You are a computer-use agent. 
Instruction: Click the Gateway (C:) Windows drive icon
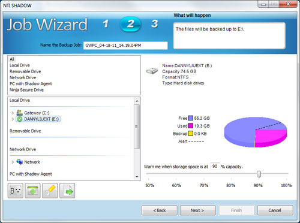click(19, 113)
